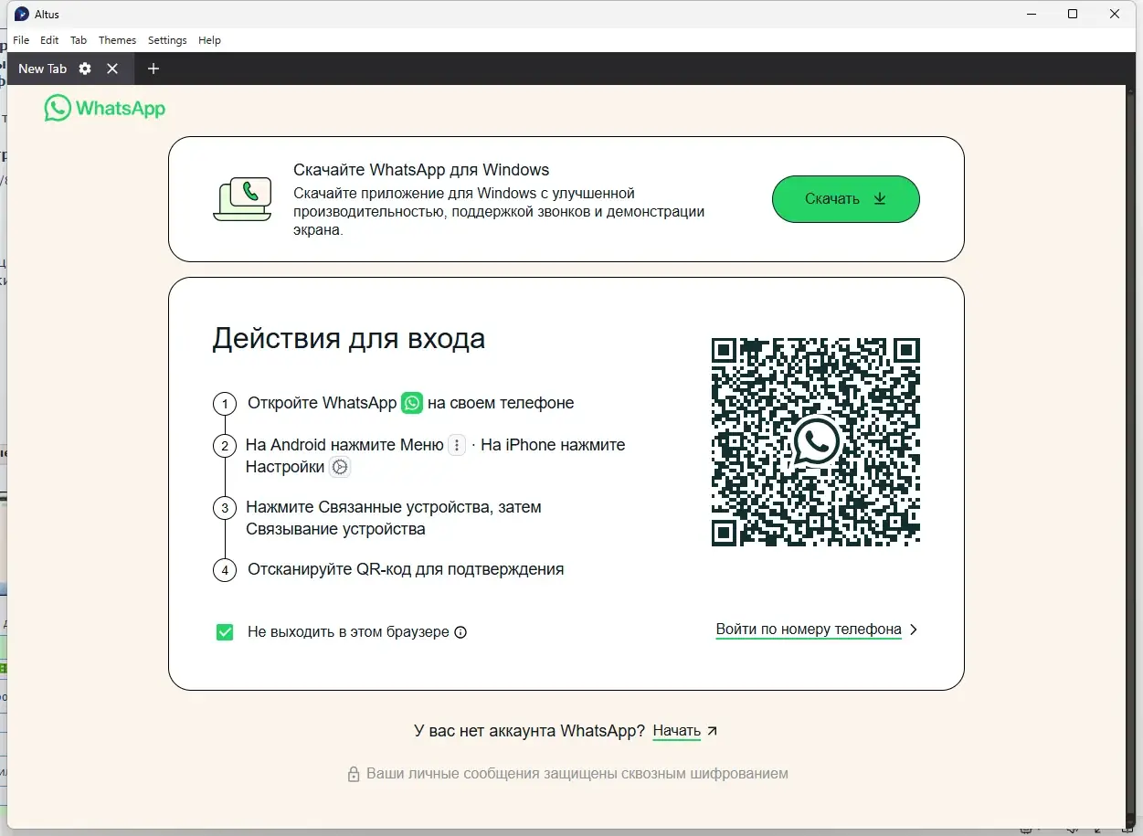
Task: Click the download arrow icon on Скачать
Action: 880,198
